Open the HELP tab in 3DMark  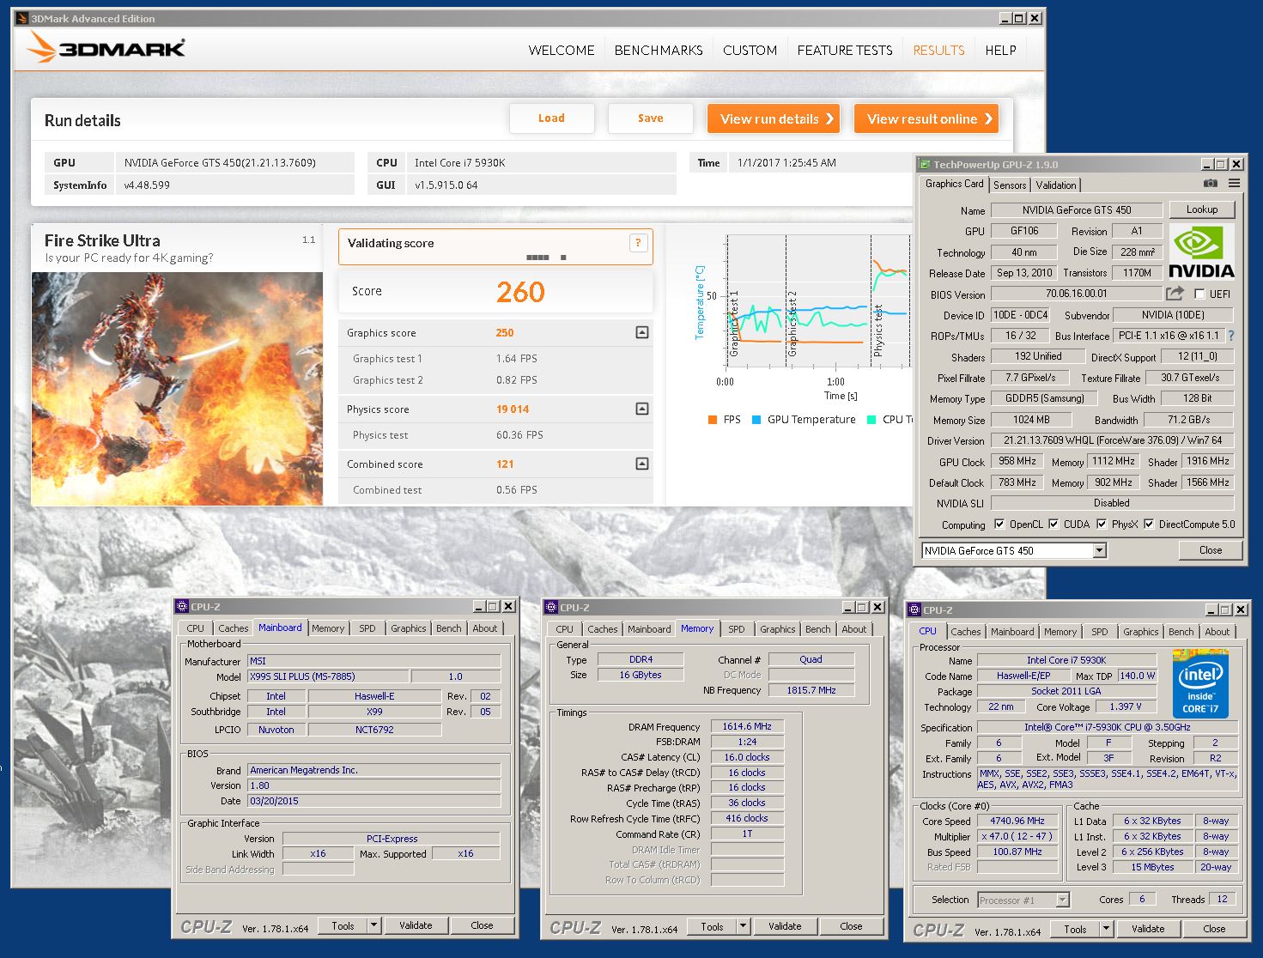coord(1000,50)
